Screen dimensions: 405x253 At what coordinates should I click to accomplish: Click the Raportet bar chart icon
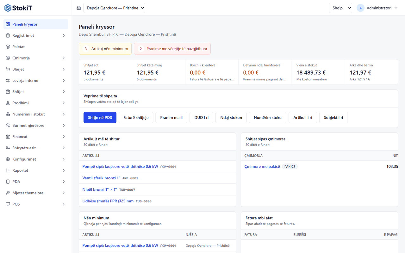pos(8,170)
